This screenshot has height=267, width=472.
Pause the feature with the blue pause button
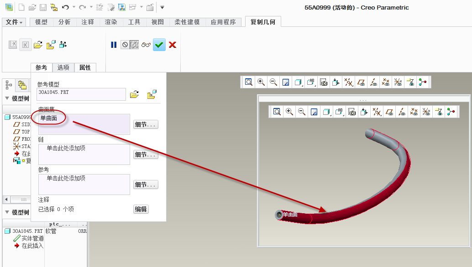pyautogui.click(x=114, y=45)
